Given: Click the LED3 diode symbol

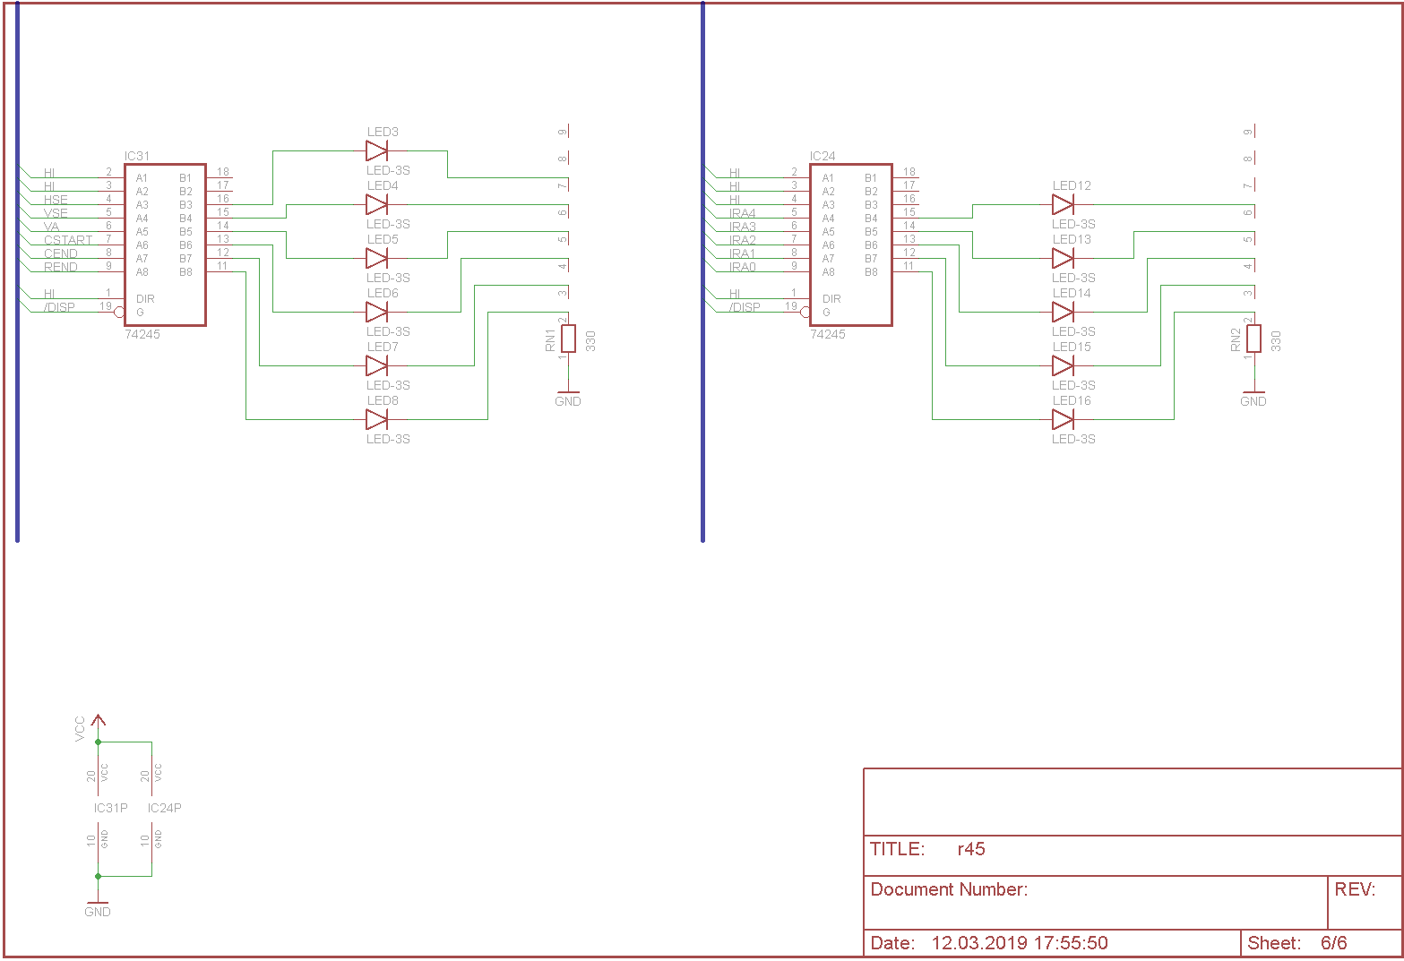Looking at the screenshot, I should [x=377, y=150].
